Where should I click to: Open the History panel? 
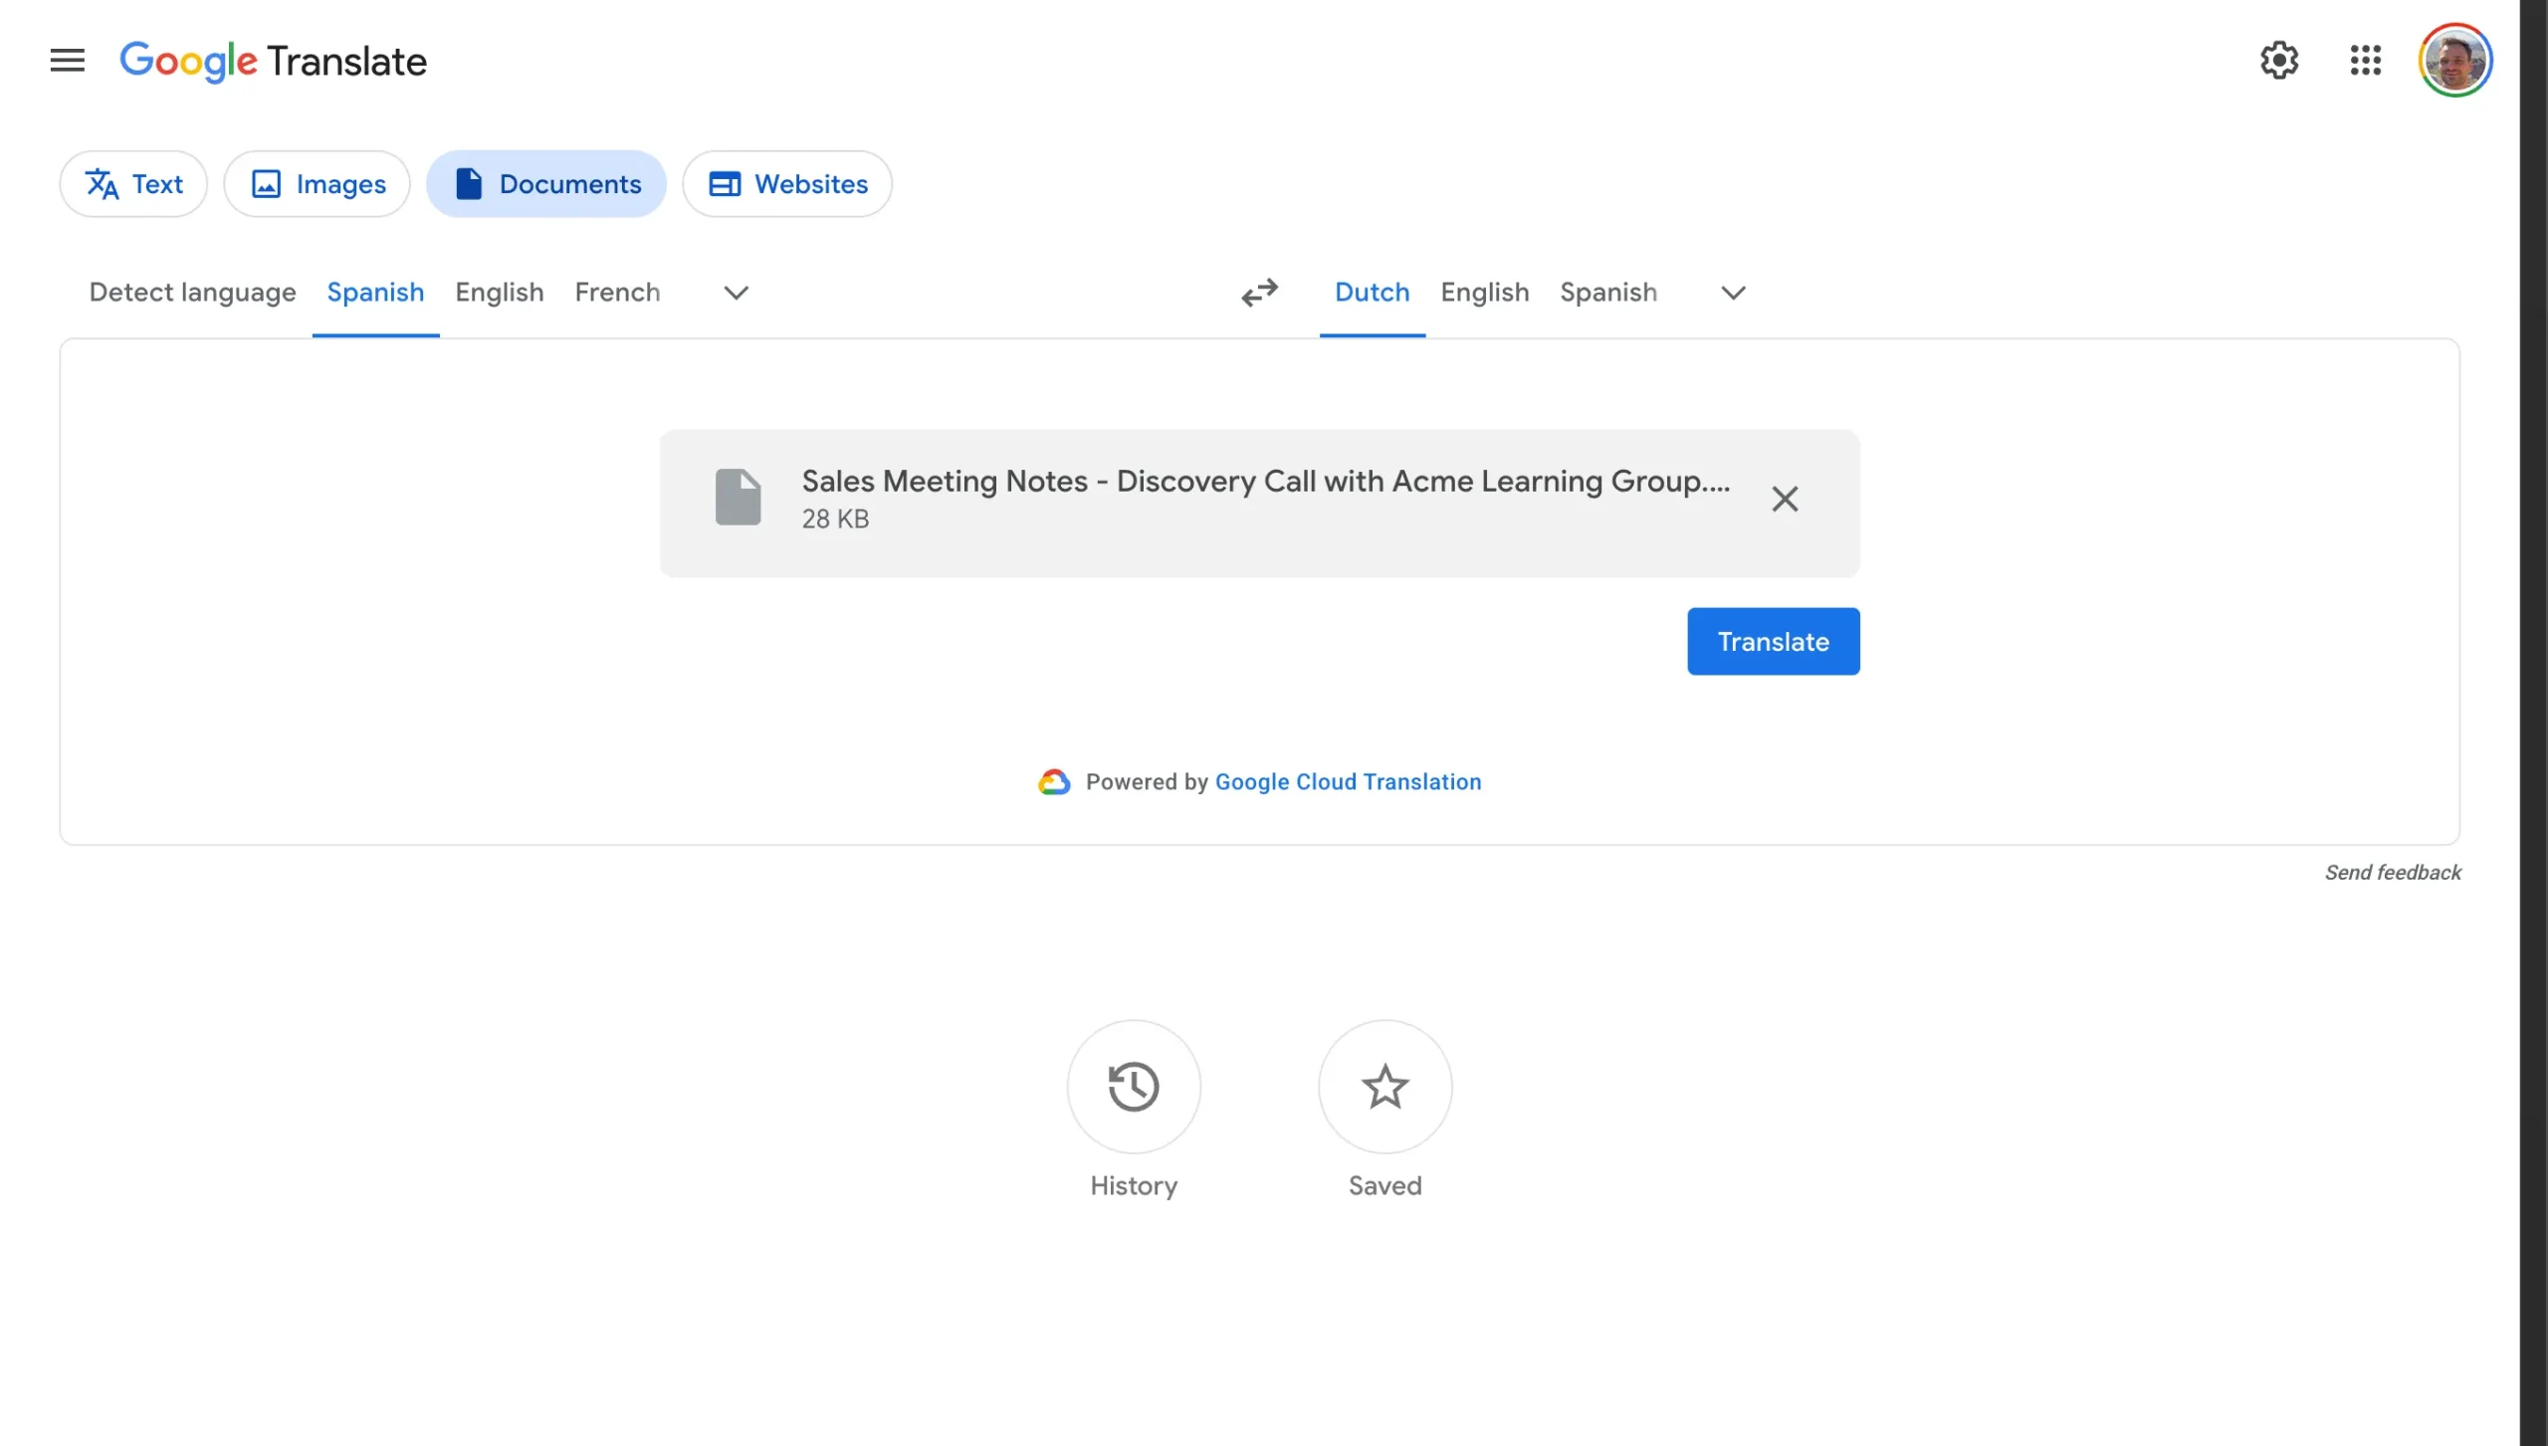(x=1134, y=1086)
